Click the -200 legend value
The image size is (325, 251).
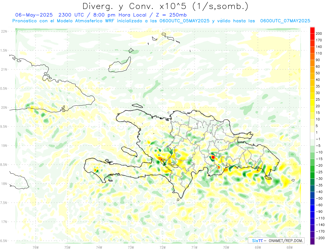tap(320, 238)
